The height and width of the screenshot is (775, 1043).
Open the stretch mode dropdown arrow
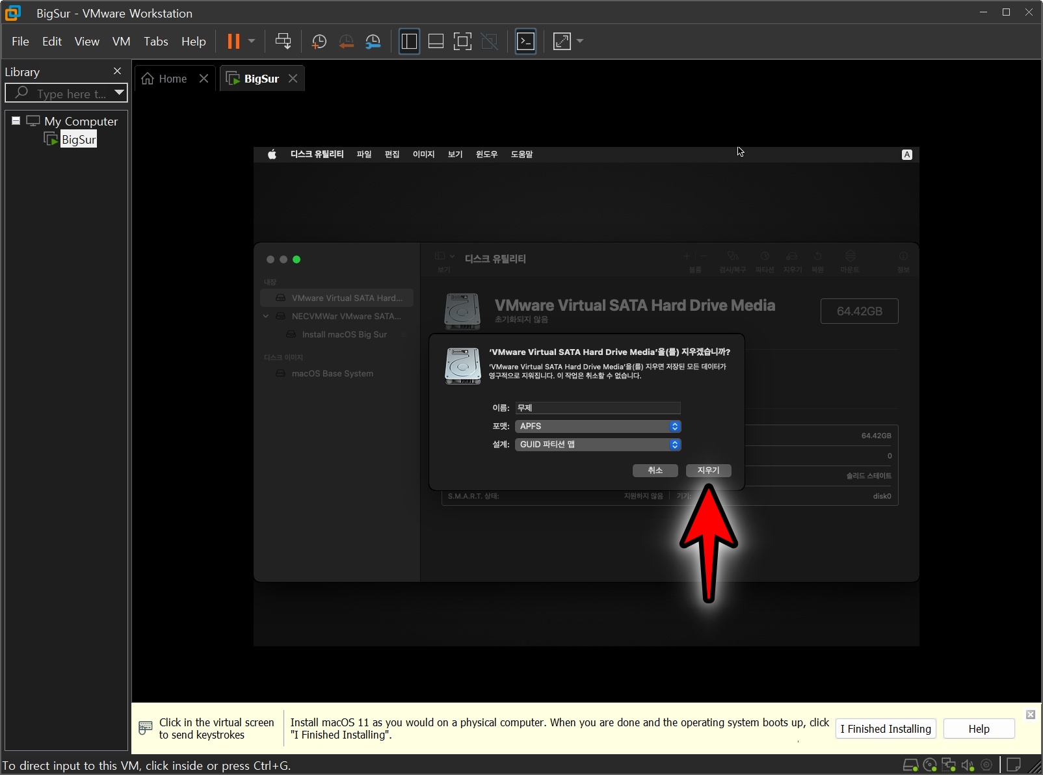pyautogui.click(x=580, y=42)
